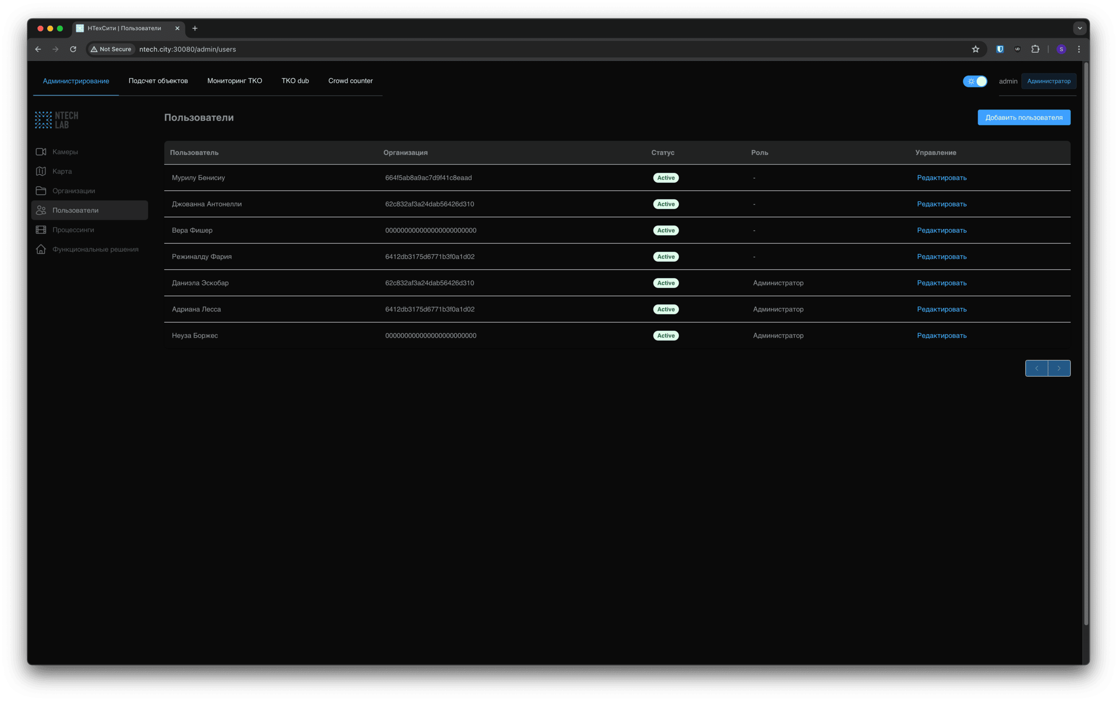
Task: Open the Chrome three-dot menu
Action: pos(1079,49)
